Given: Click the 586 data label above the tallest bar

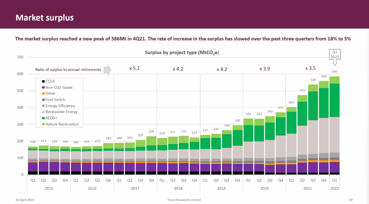Looking at the screenshot, I should coord(334,71).
